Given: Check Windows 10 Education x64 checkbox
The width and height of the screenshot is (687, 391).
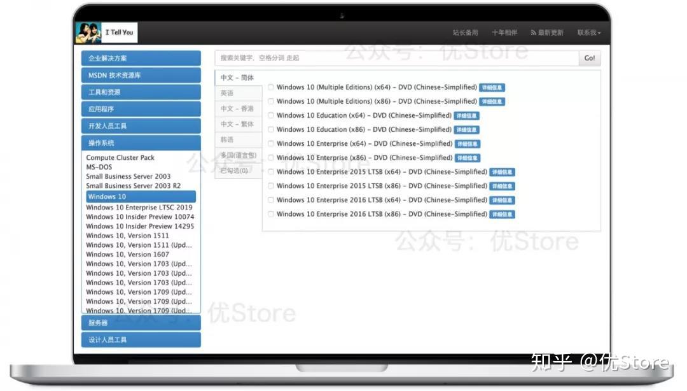Looking at the screenshot, I should tap(271, 115).
